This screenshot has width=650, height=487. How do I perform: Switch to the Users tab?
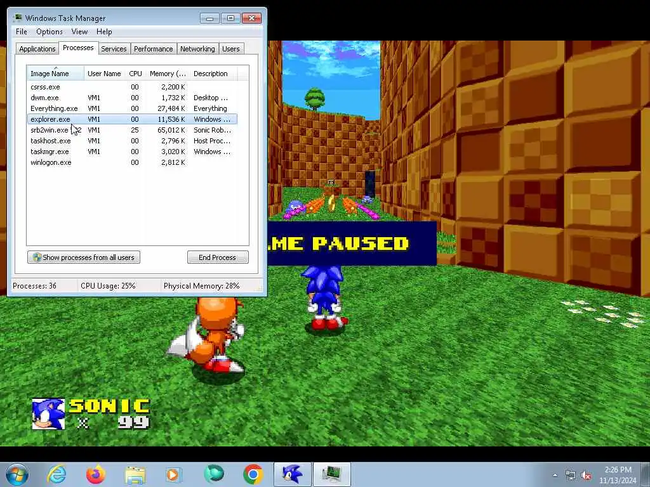pyautogui.click(x=231, y=49)
